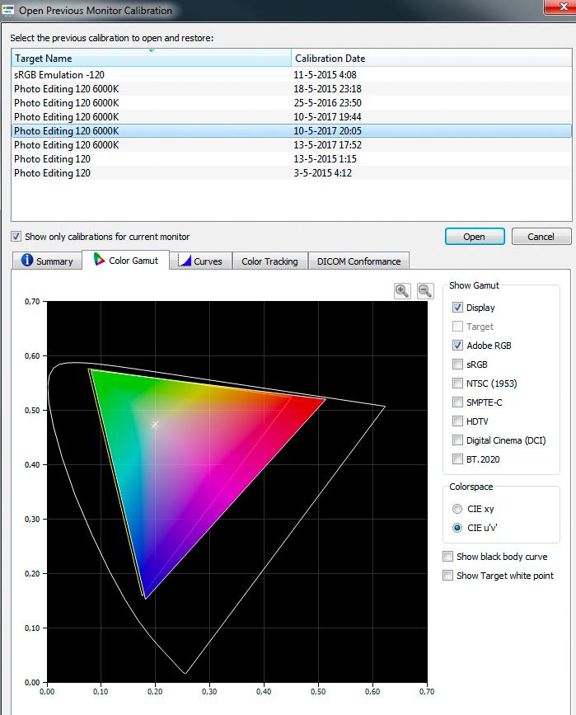
Task: Enable the Digital Cinema (DCI) checkbox
Action: pos(457,440)
